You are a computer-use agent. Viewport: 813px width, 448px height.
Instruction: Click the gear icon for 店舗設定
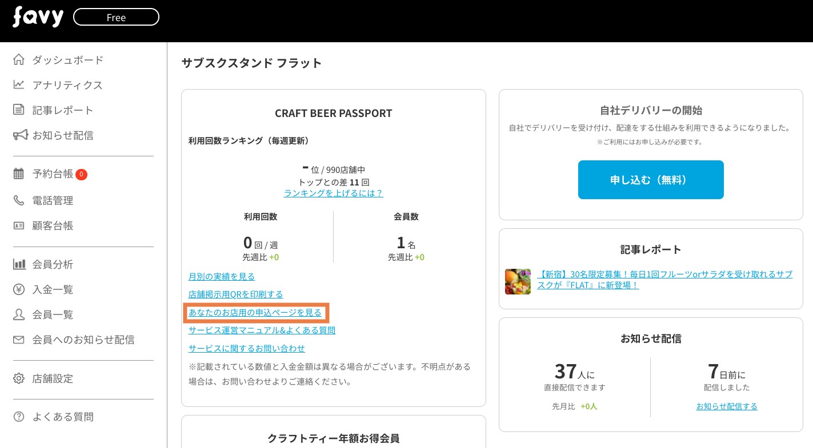(x=19, y=378)
